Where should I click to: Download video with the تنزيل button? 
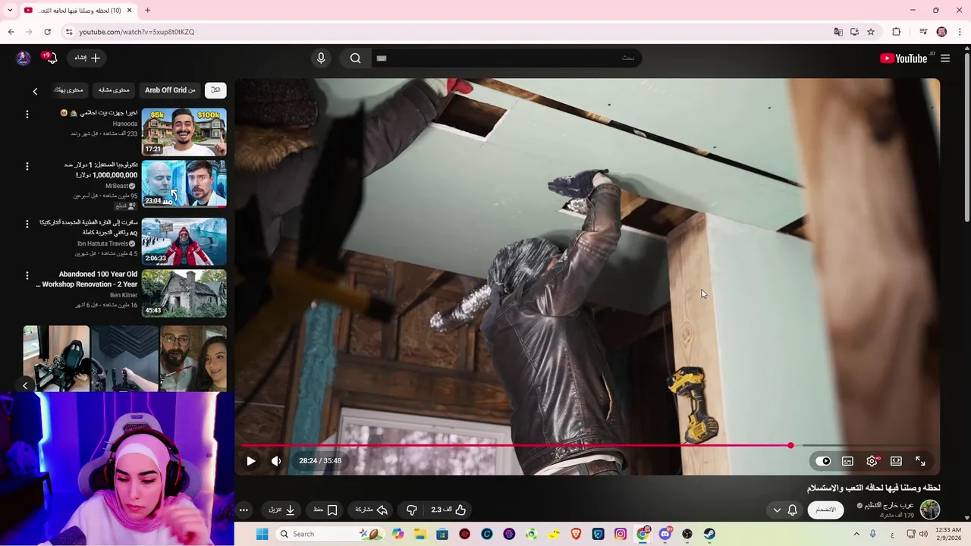(282, 510)
